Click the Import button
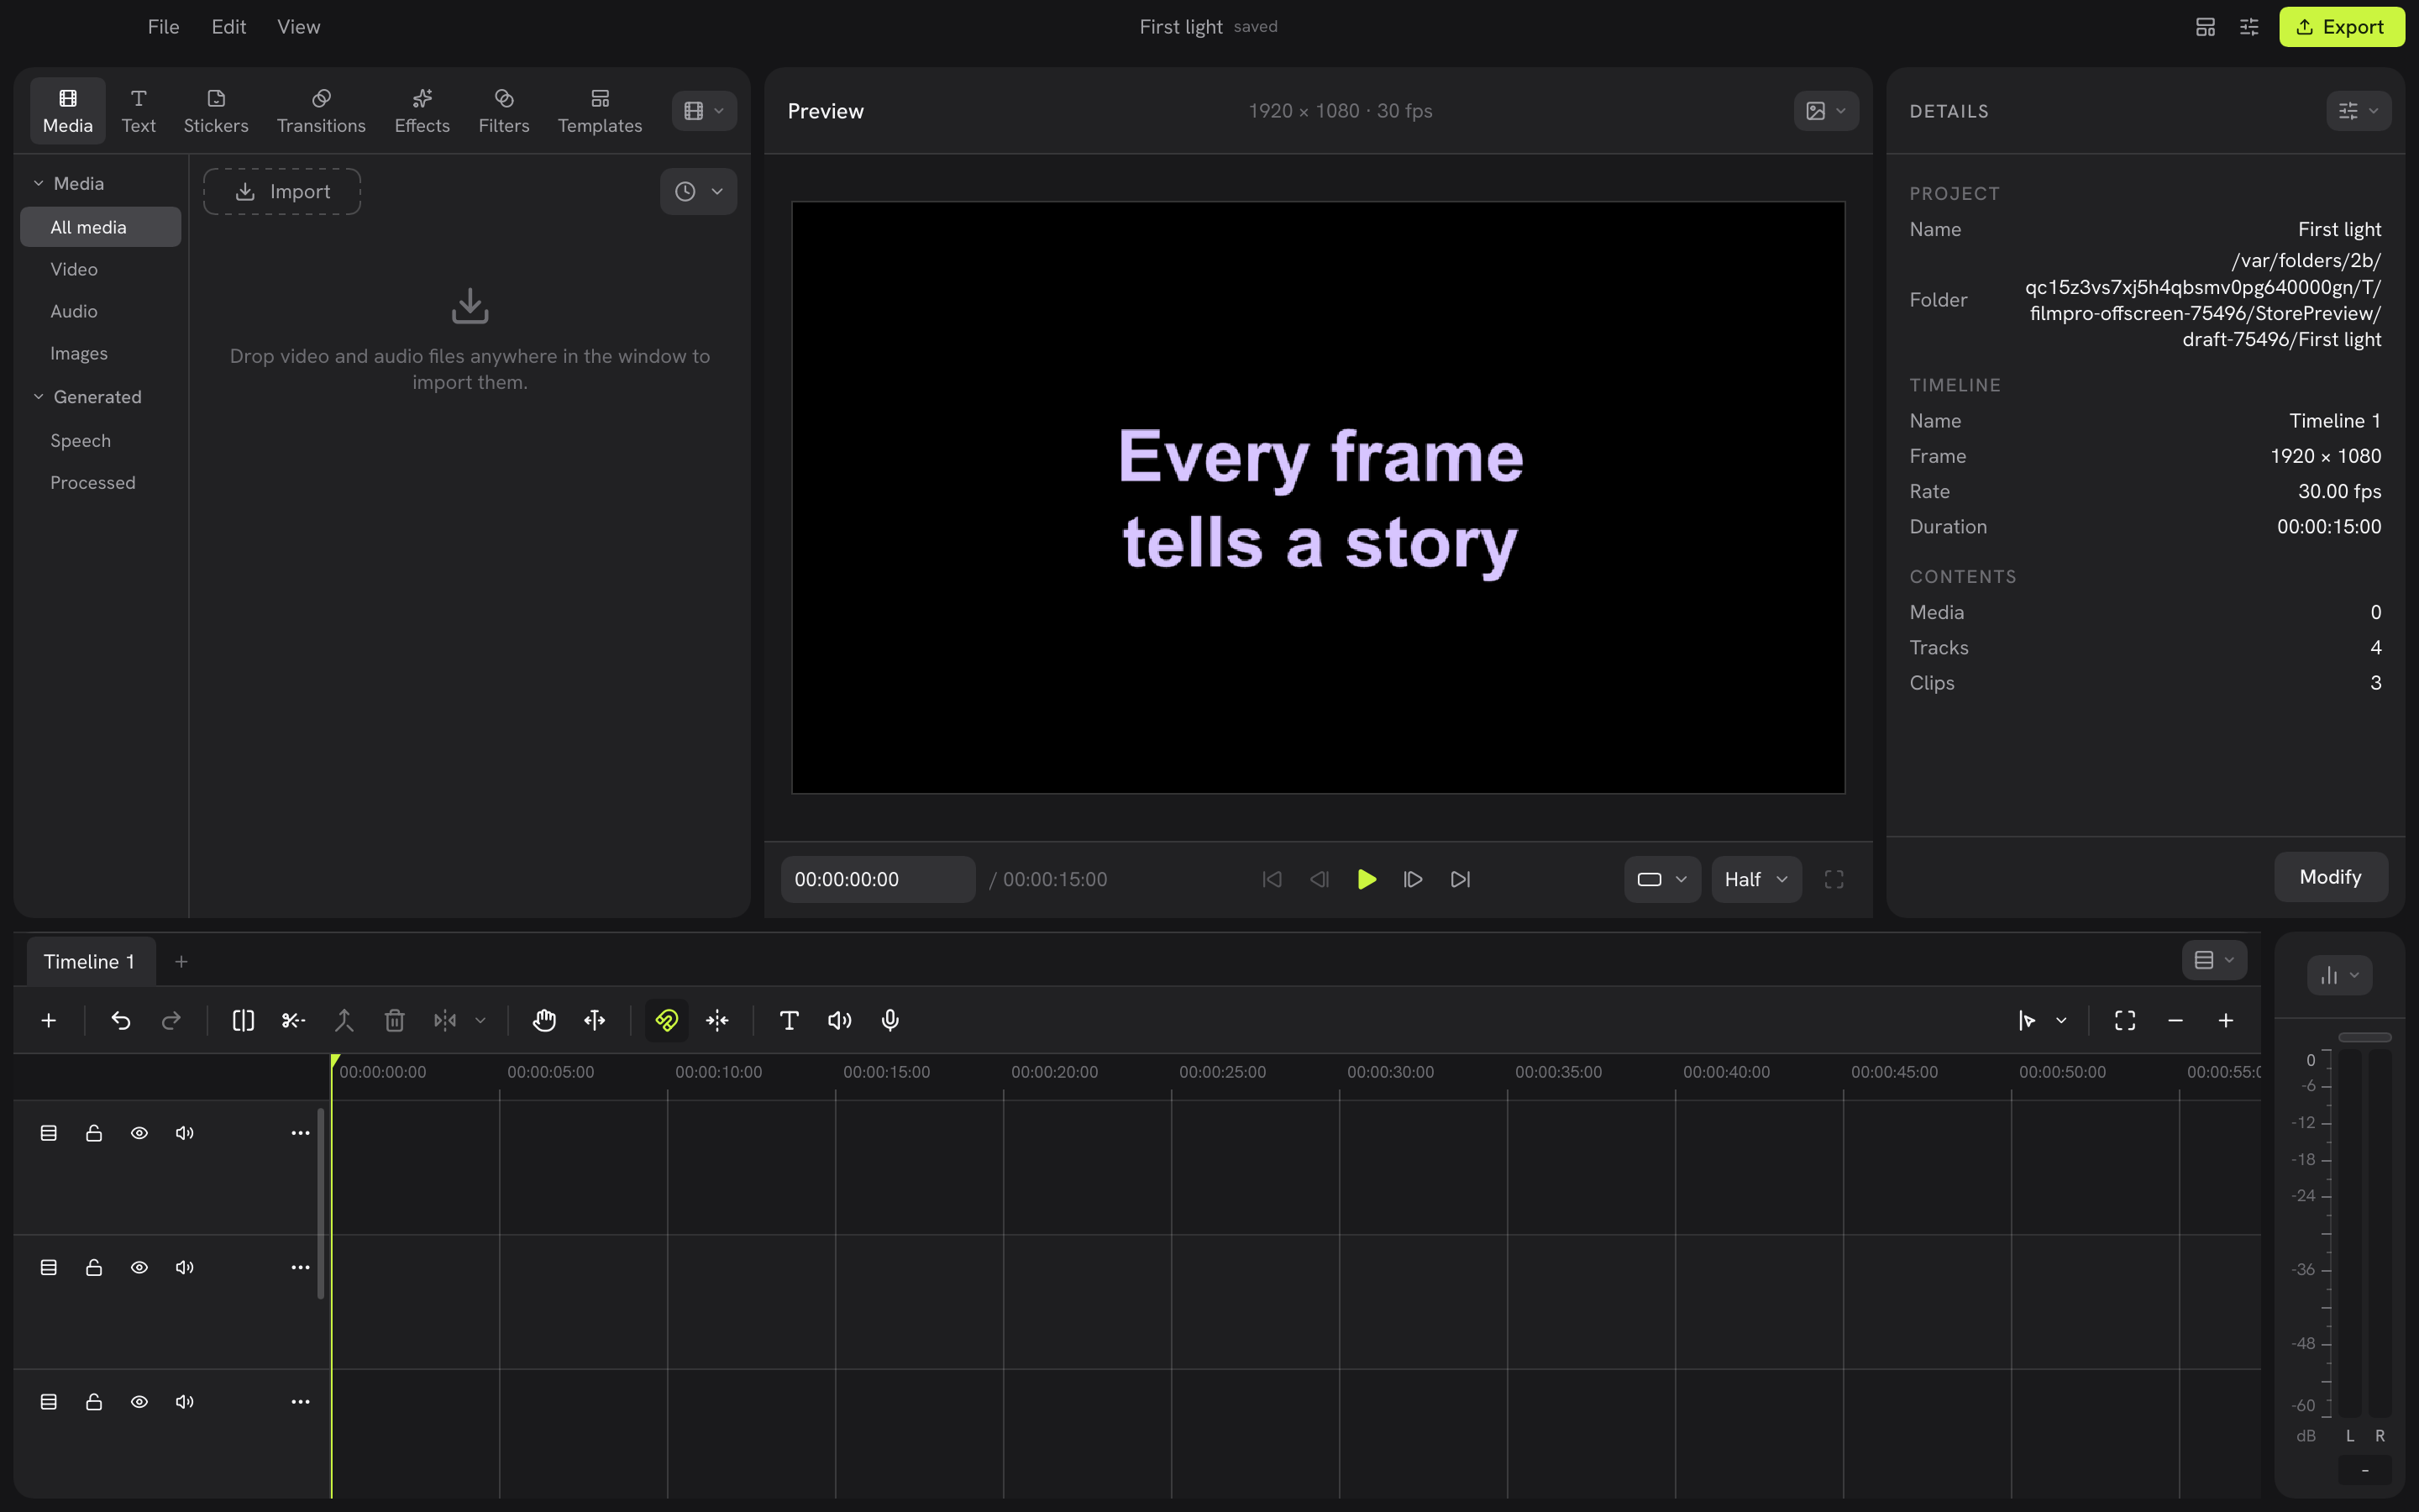The image size is (2419, 1512). coord(282,191)
